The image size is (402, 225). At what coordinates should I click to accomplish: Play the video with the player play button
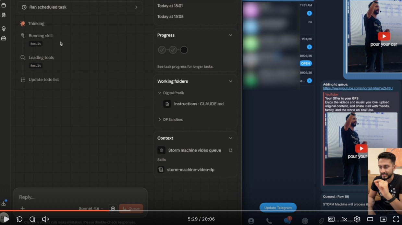pos(6,219)
